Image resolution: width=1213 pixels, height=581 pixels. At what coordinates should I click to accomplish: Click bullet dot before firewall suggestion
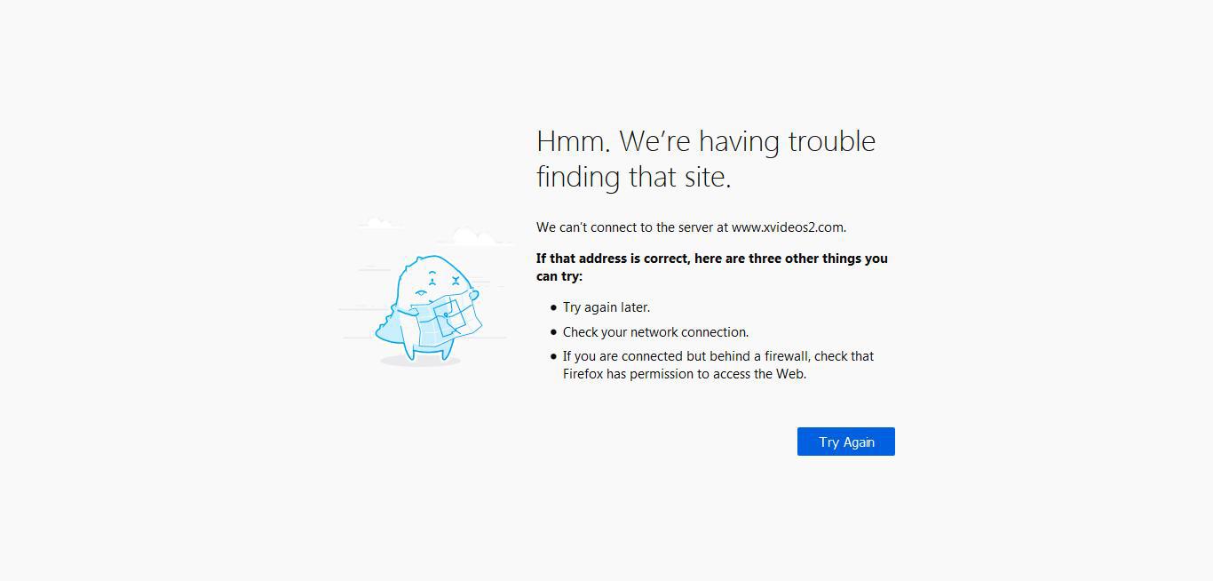pos(553,356)
